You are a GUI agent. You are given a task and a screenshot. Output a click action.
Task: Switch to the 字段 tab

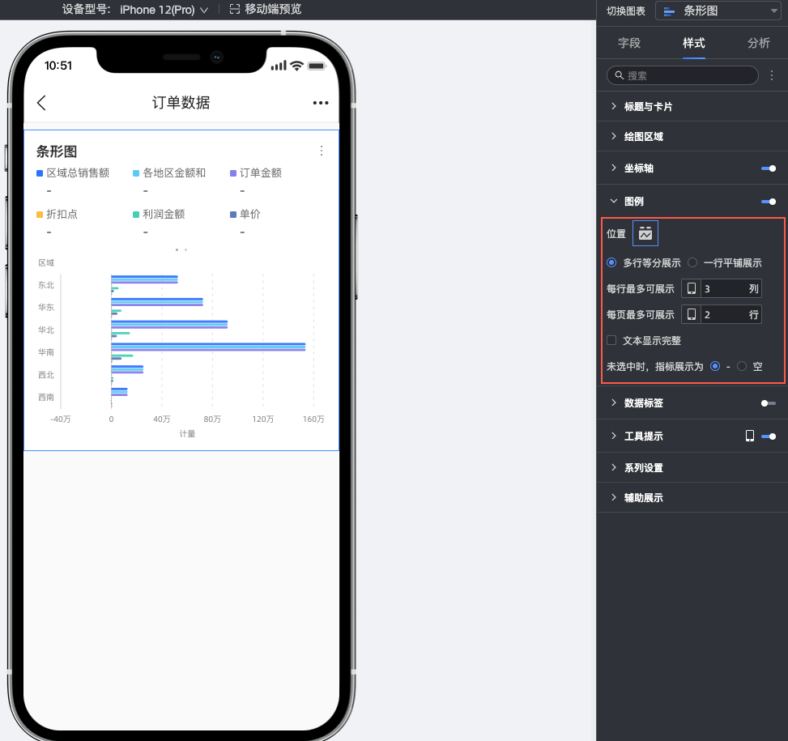[629, 43]
